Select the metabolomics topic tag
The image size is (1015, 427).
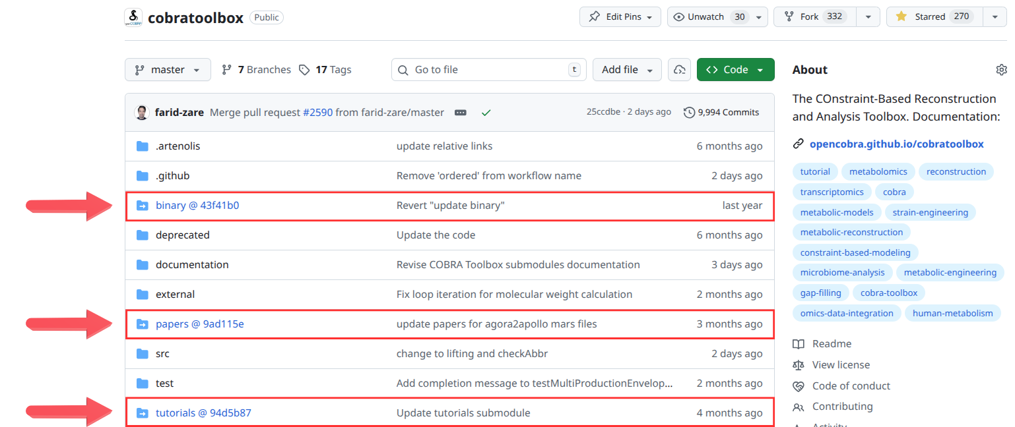pos(878,171)
